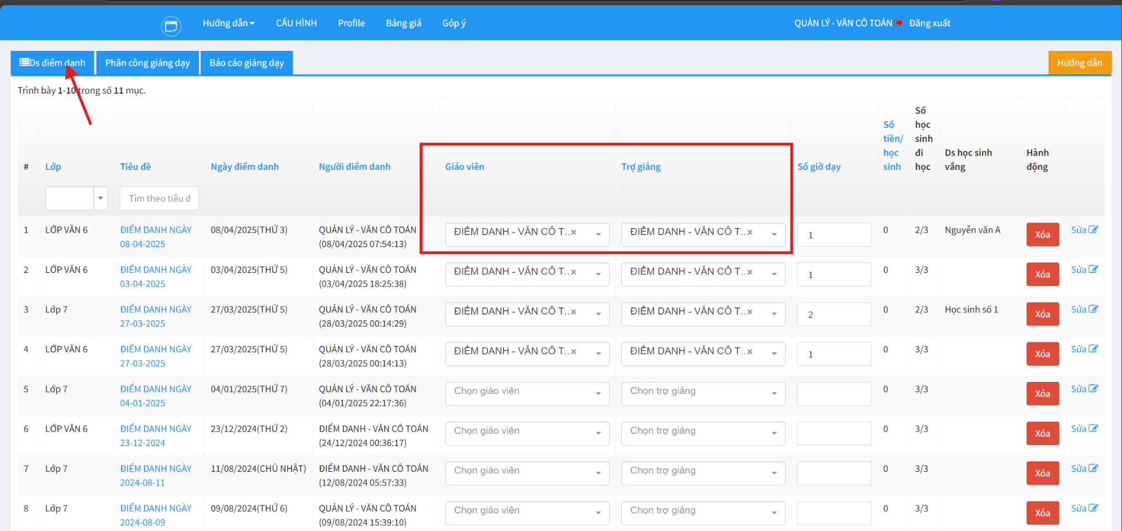Delete row 2 with the Xóa button
1122x531 pixels.
1042,275
